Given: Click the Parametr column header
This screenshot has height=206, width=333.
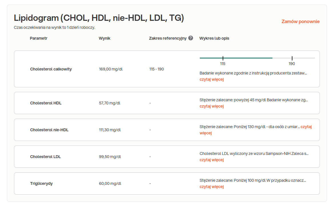Looking at the screenshot, I should [x=39, y=38].
